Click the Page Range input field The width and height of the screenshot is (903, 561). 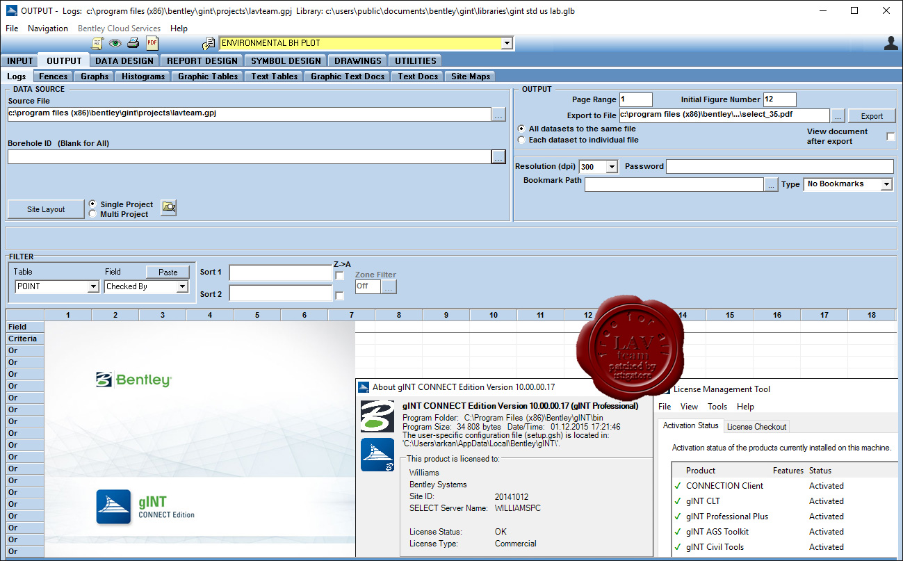[x=636, y=99]
